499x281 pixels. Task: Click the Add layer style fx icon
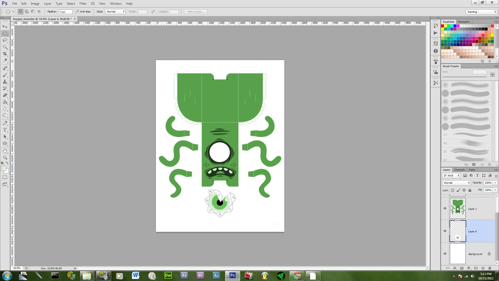pos(455,268)
